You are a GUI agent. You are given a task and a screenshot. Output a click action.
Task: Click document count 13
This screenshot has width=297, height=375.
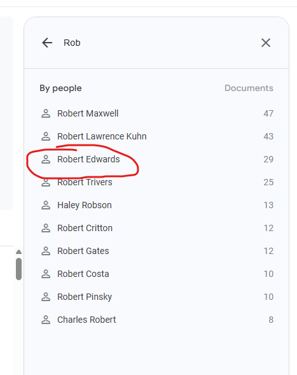(268, 205)
